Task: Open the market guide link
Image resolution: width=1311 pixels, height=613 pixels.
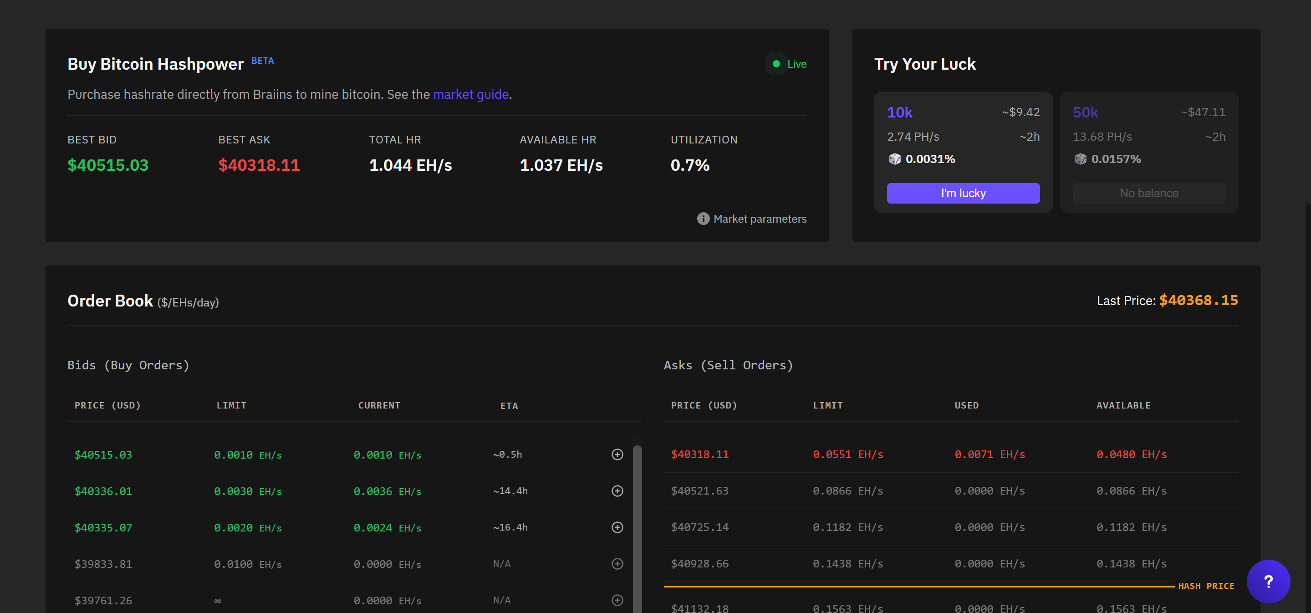Action: (471, 95)
